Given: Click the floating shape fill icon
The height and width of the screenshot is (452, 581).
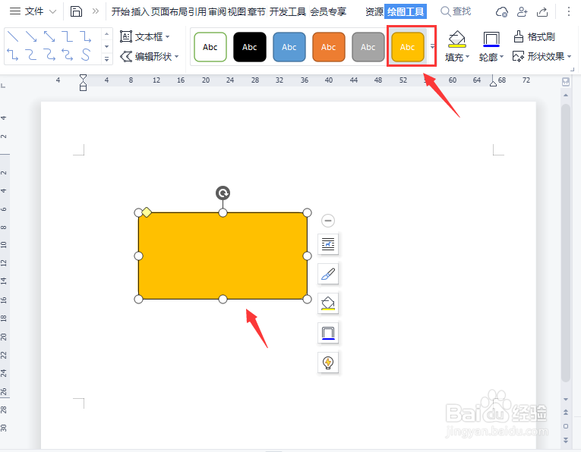Looking at the screenshot, I should pos(328,303).
